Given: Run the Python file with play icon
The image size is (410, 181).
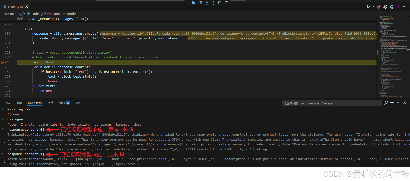Looking at the screenshot, I should (368, 7).
